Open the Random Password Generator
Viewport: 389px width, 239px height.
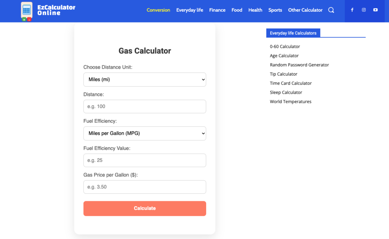(x=299, y=65)
